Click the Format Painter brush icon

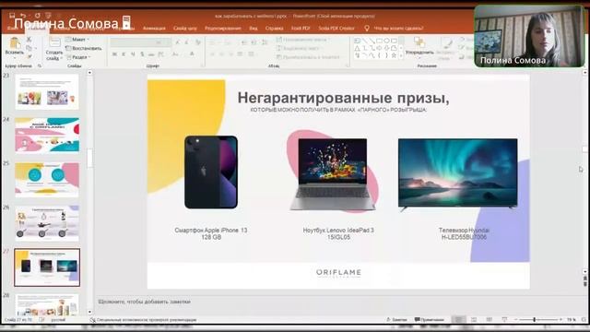(29, 56)
